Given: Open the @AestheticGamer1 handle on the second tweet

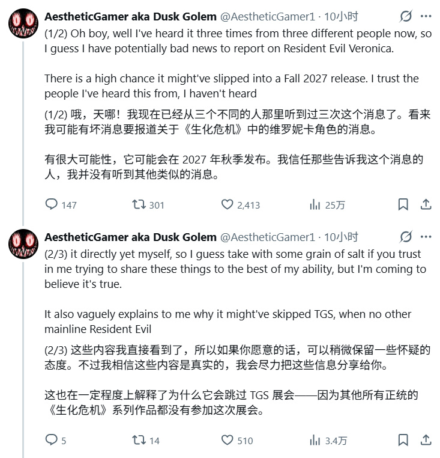Looking at the screenshot, I should [x=268, y=237].
